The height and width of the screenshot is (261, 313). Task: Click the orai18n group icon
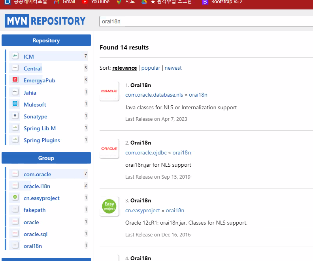[x=15, y=245]
